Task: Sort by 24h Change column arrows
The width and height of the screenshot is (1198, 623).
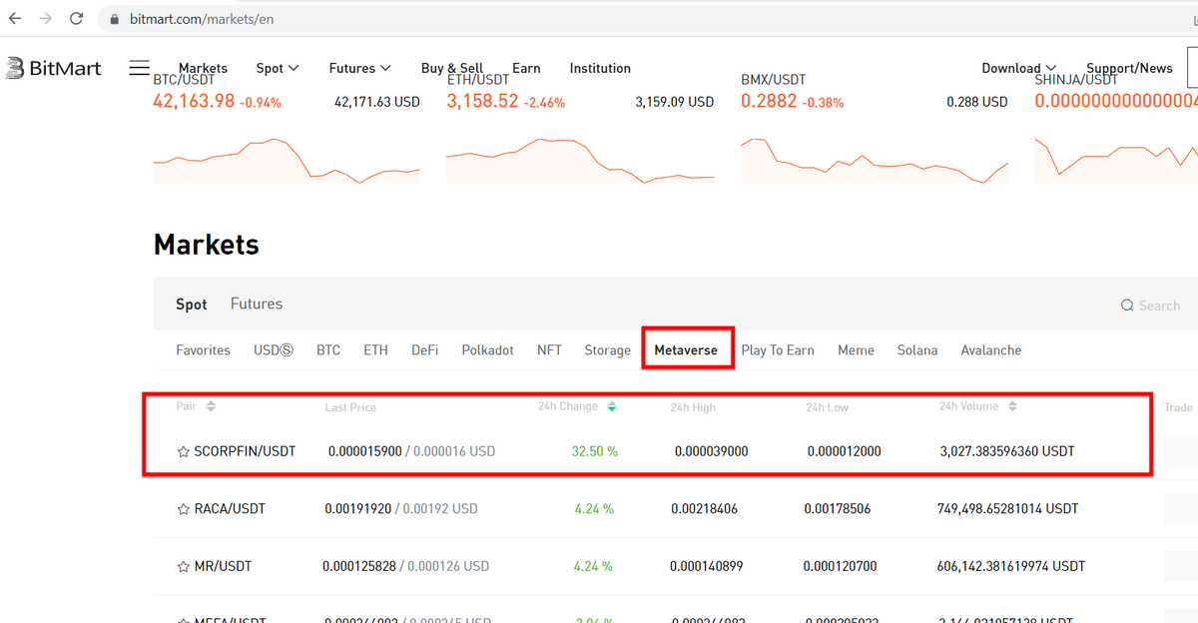Action: (x=612, y=406)
